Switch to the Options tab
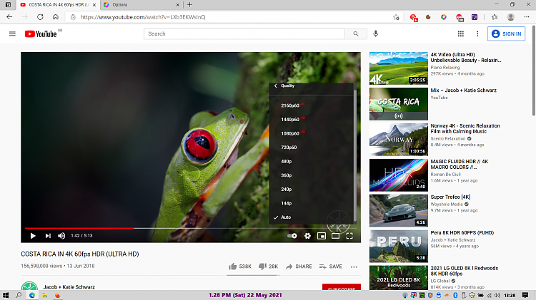The image size is (536, 300). click(142, 5)
